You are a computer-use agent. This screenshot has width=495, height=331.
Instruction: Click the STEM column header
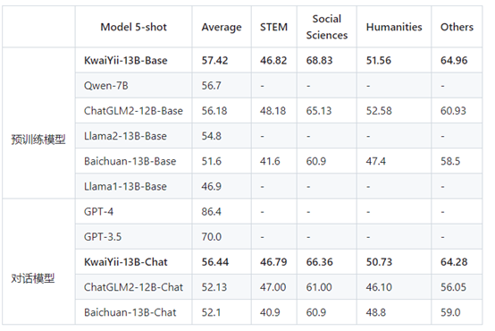click(x=273, y=27)
